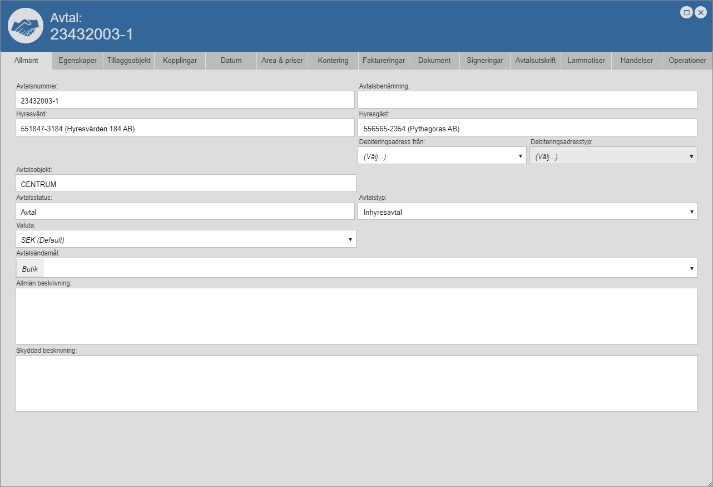This screenshot has height=487, width=713.
Task: Select the Avtalsobjekt field with CENTRUM
Action: coord(185,184)
